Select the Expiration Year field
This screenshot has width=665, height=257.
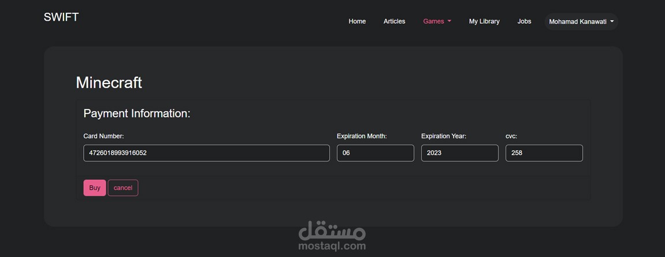click(x=460, y=153)
